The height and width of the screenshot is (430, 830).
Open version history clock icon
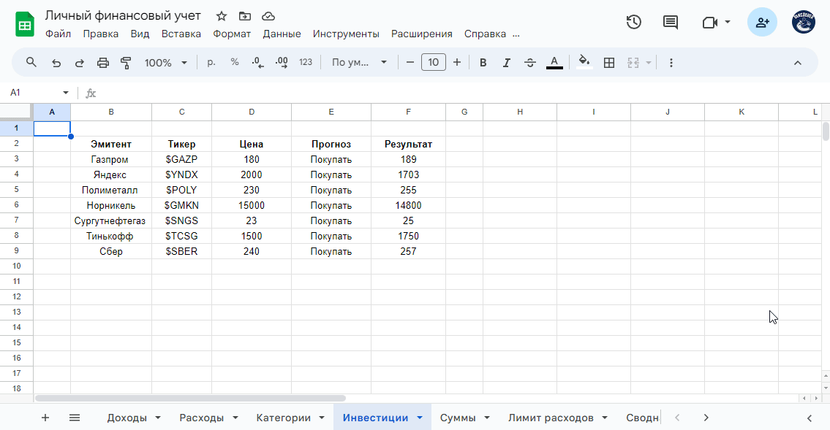[x=633, y=22]
